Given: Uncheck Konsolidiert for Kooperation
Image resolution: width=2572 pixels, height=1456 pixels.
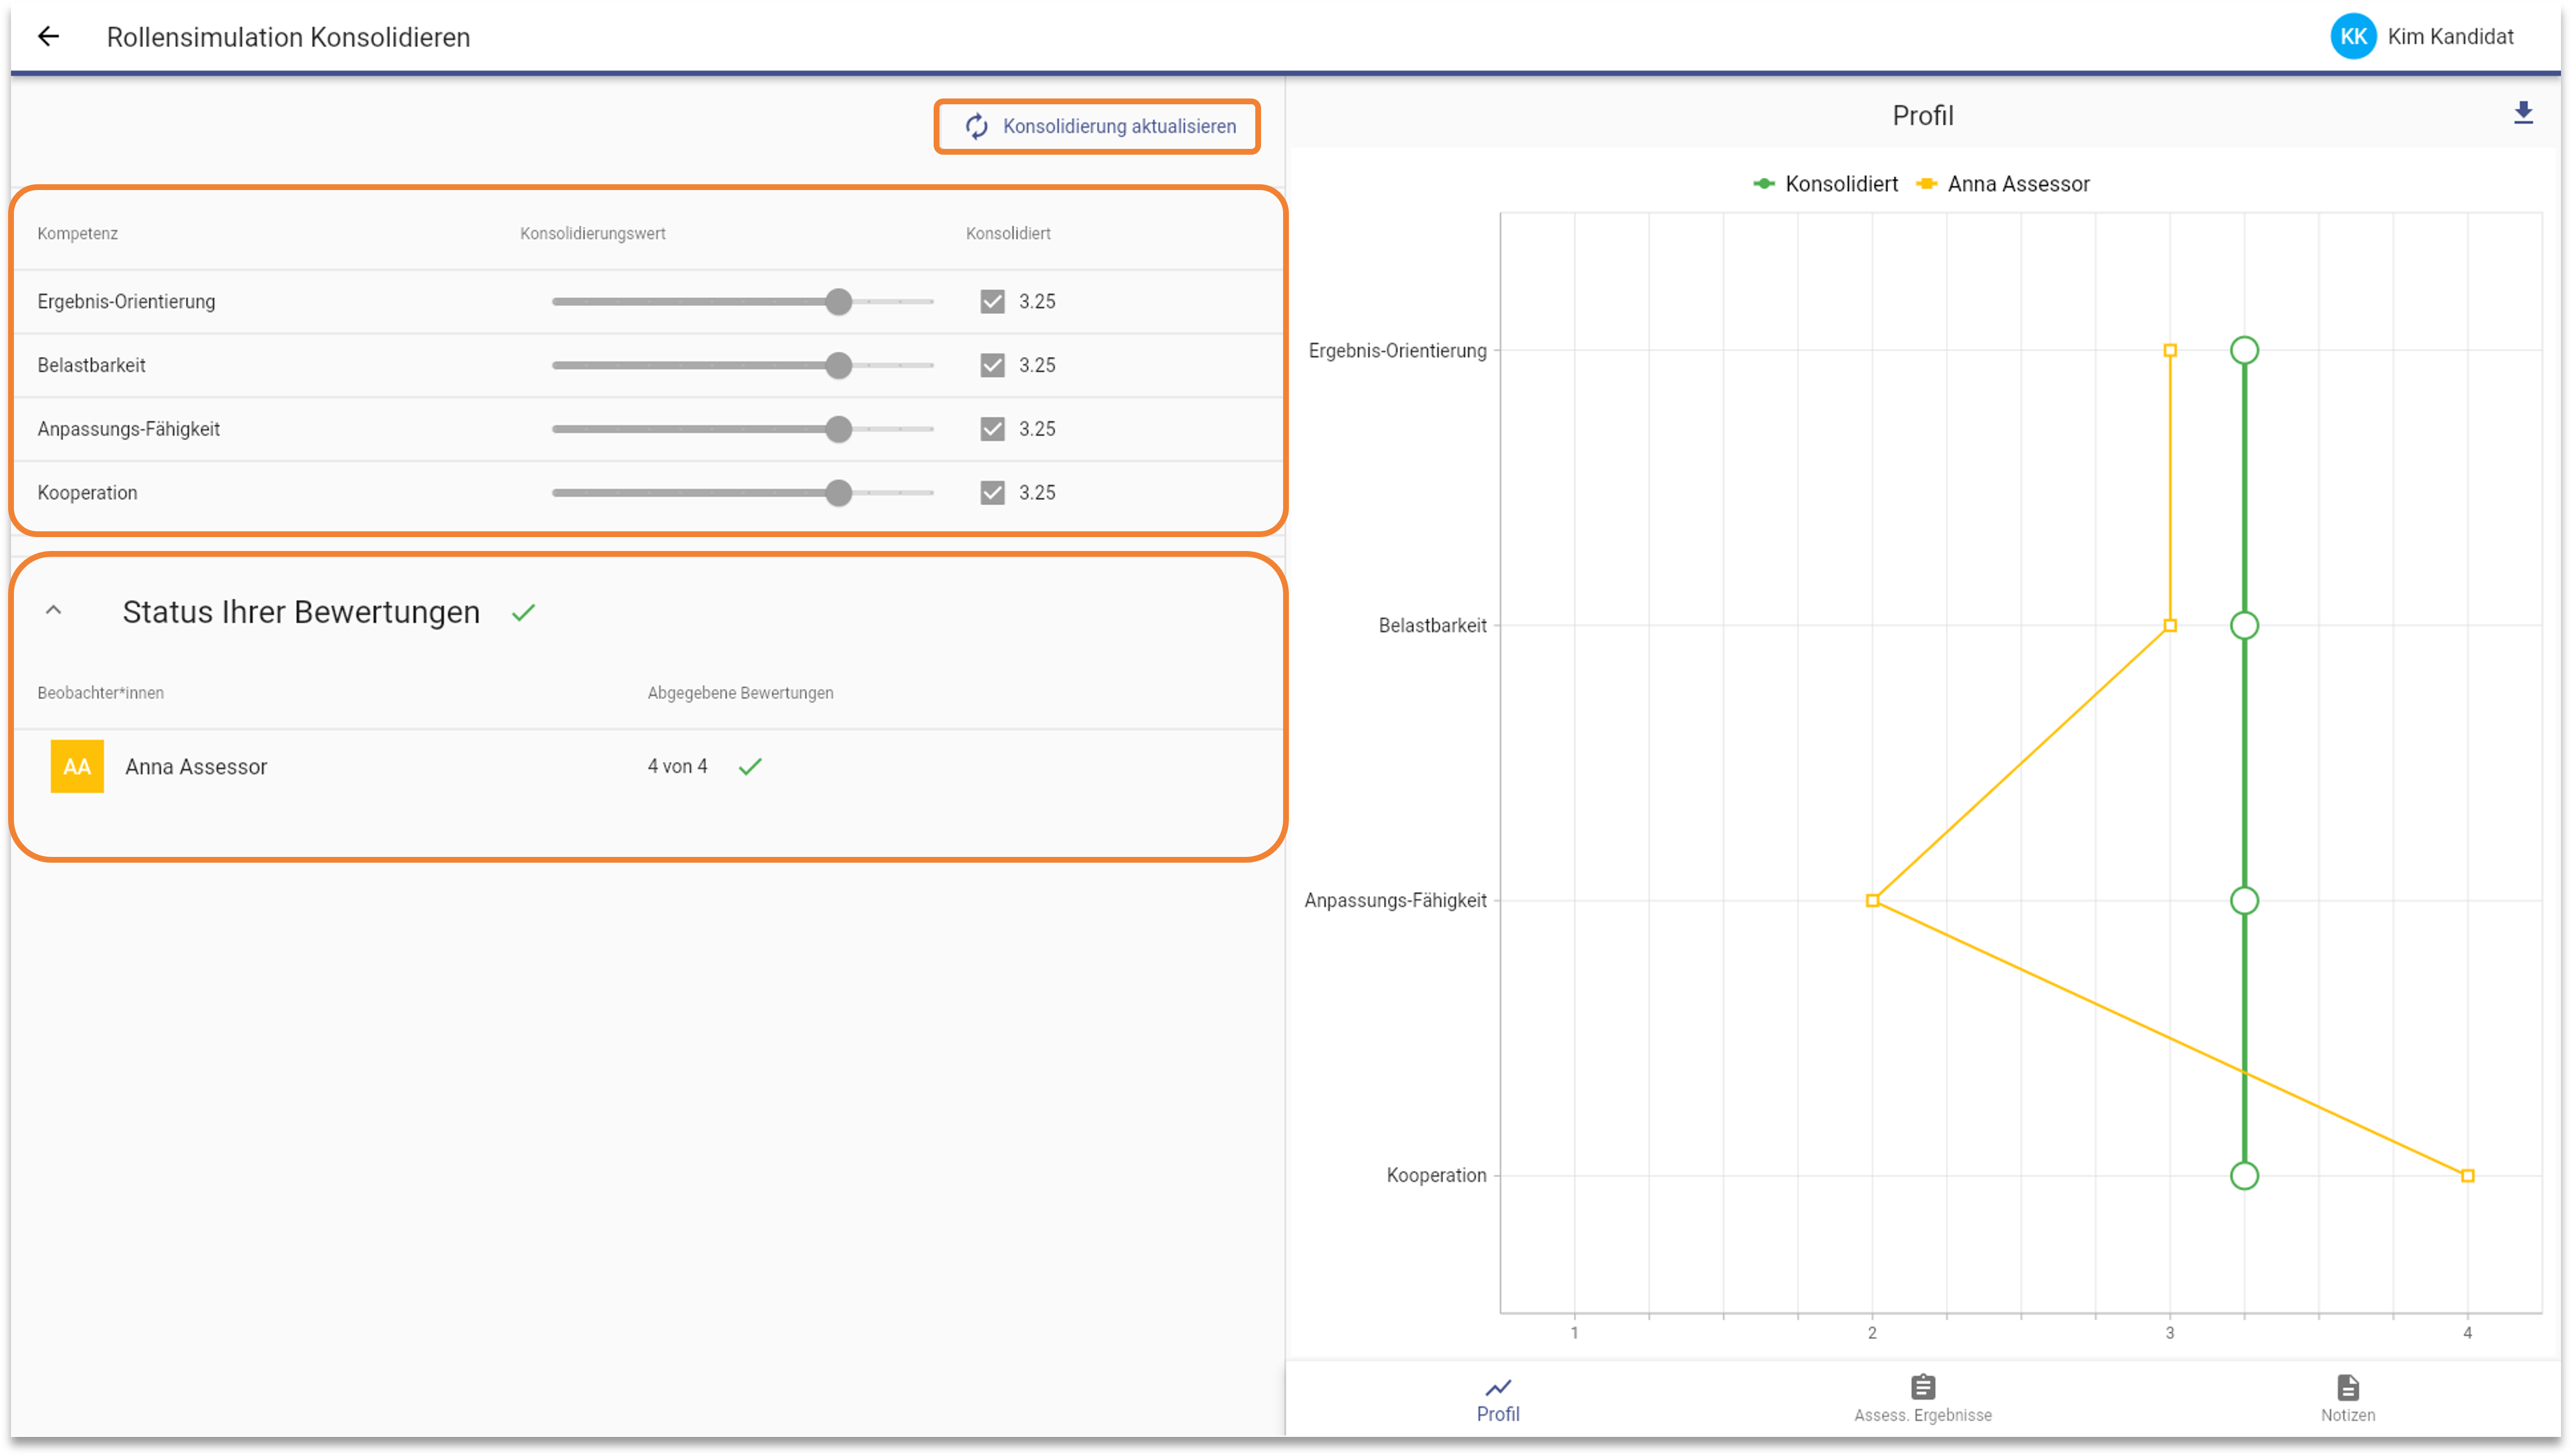Looking at the screenshot, I should (992, 493).
